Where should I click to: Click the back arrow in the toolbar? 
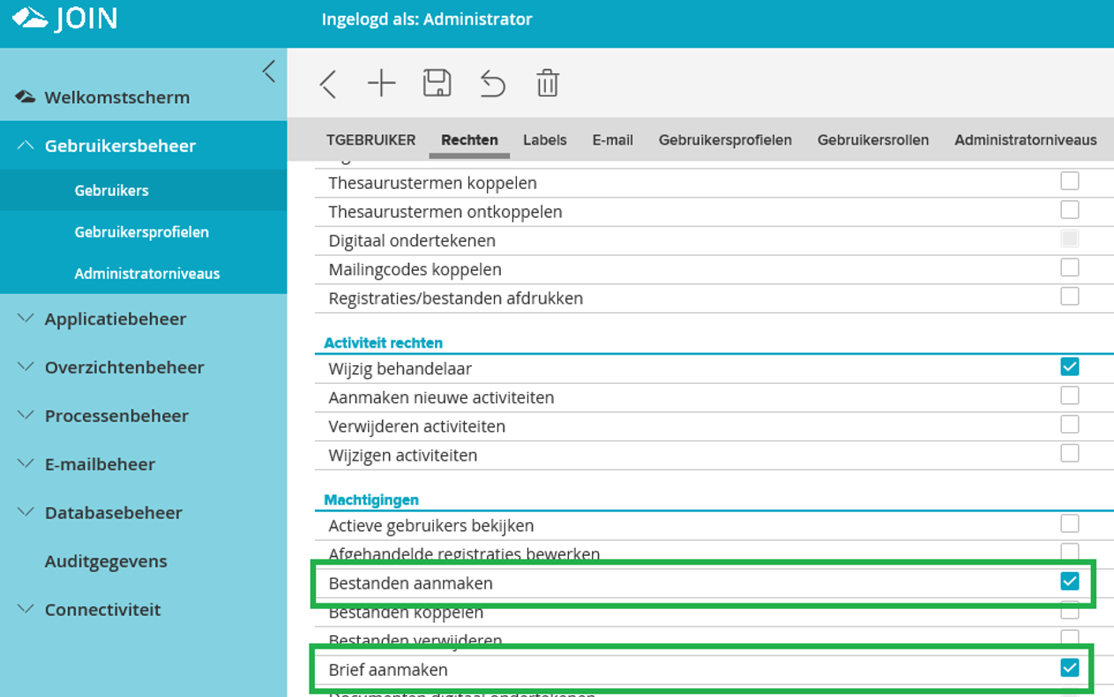click(327, 82)
